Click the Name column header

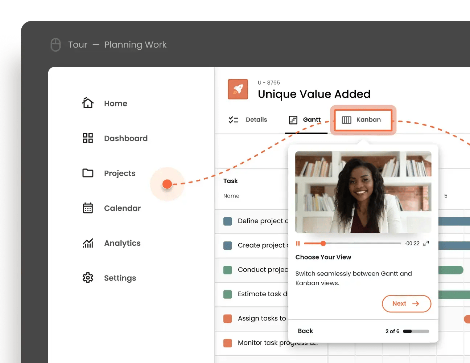point(231,196)
